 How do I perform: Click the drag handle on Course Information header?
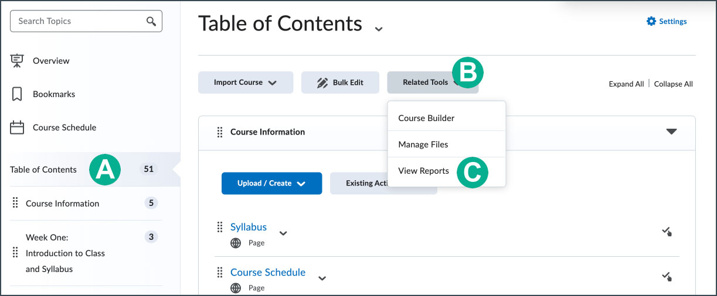tap(220, 132)
